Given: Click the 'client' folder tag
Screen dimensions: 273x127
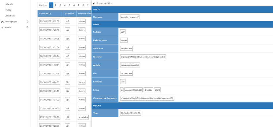Looking at the screenshot, I should coord(157,90).
